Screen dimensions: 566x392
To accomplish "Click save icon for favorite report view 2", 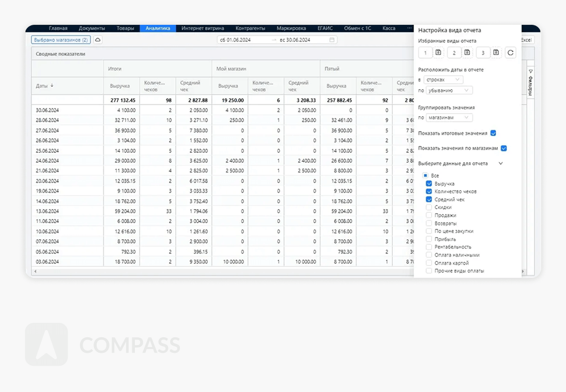I will coord(467,53).
